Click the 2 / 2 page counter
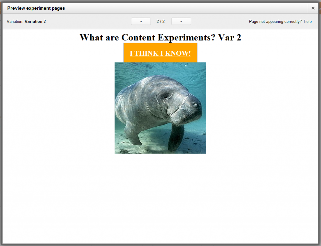 (x=161, y=22)
